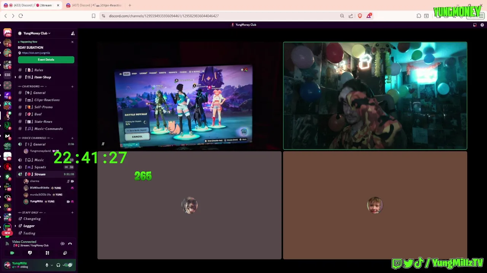Toggle headphone deafen in user panel
487x273 pixels.
(x=58, y=265)
